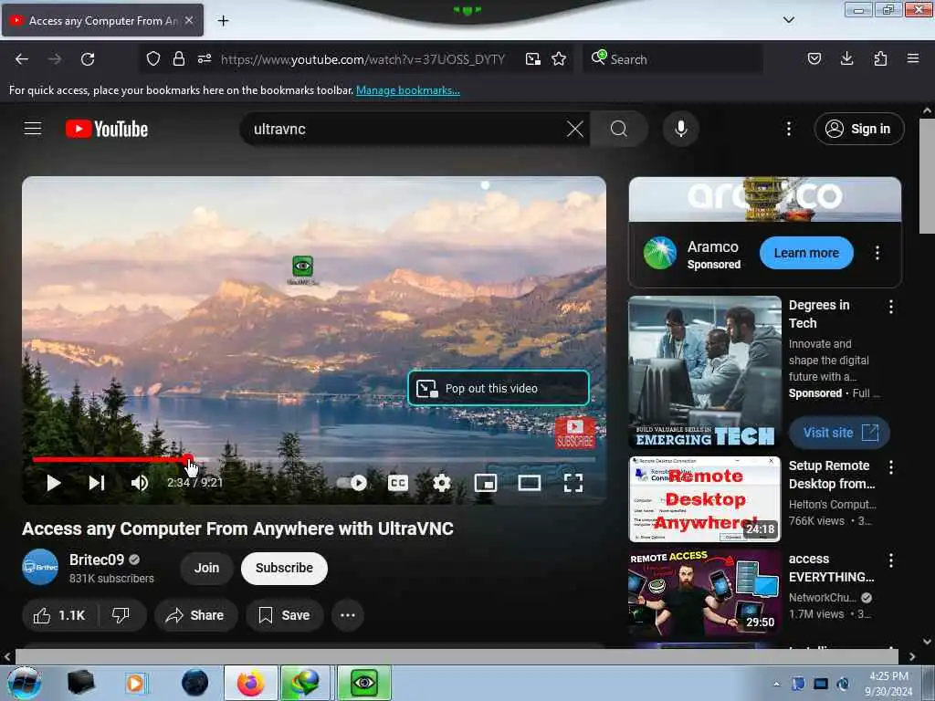The width and height of the screenshot is (935, 701).
Task: Open Manage bookmarks link
Action: coord(408,90)
